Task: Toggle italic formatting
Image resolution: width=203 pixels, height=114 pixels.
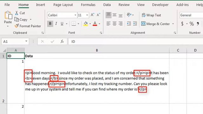Action: pyautogui.click(x=56, y=24)
